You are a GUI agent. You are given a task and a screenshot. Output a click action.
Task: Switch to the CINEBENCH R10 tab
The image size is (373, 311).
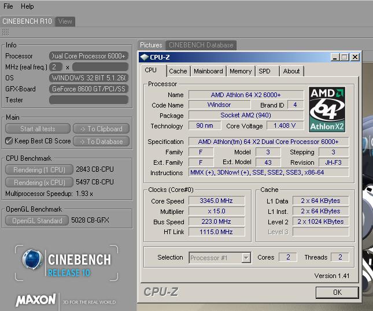pos(27,21)
